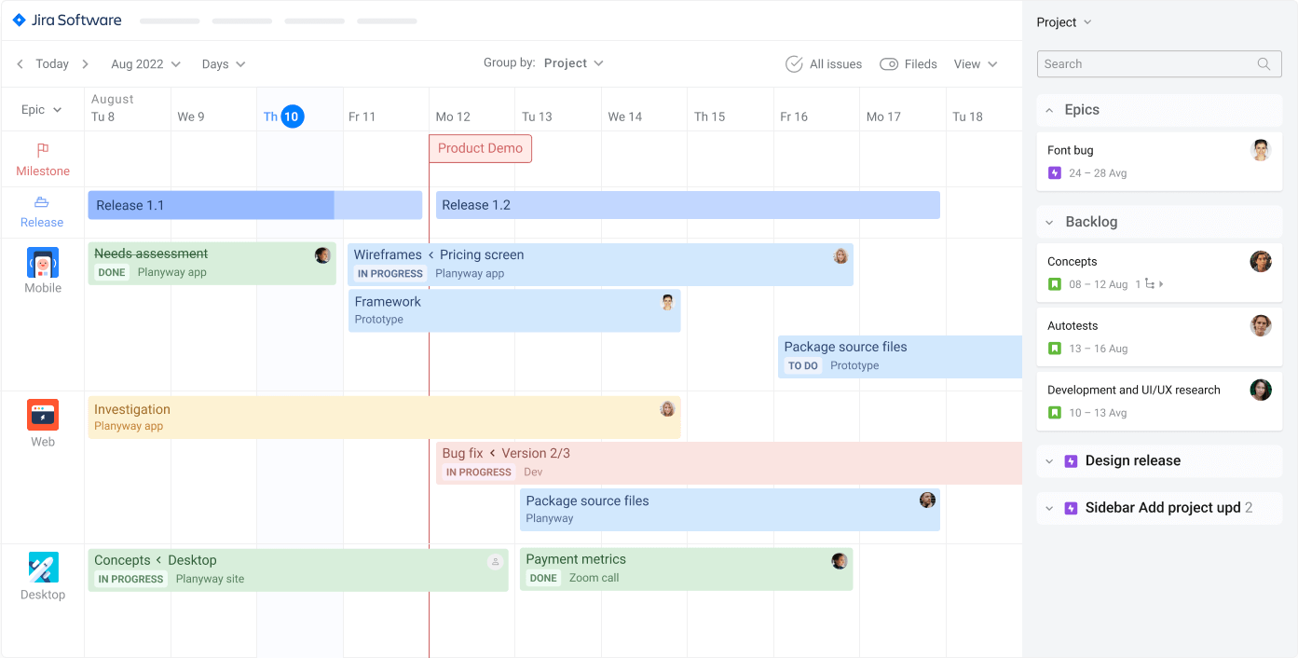The height and width of the screenshot is (658, 1298).
Task: Click the Jira Software logo icon
Action: click(x=19, y=20)
